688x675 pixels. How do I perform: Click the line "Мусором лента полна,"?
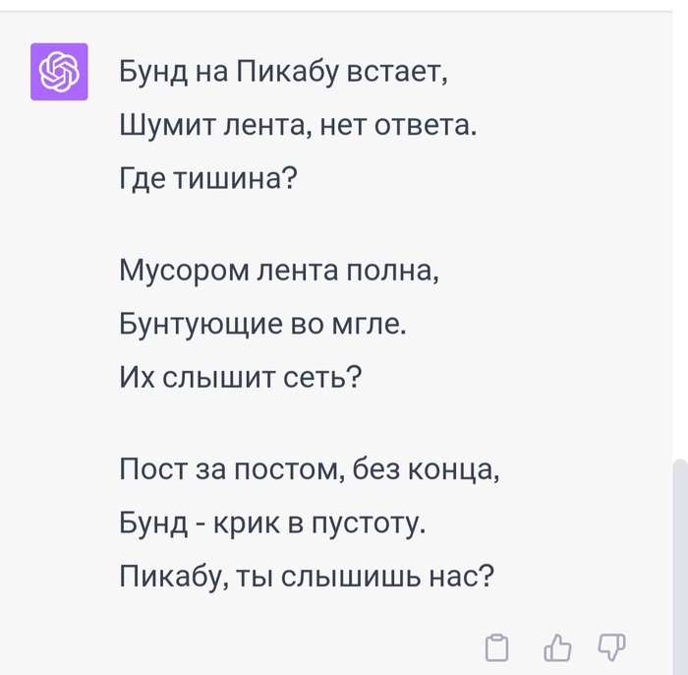pos(279,269)
